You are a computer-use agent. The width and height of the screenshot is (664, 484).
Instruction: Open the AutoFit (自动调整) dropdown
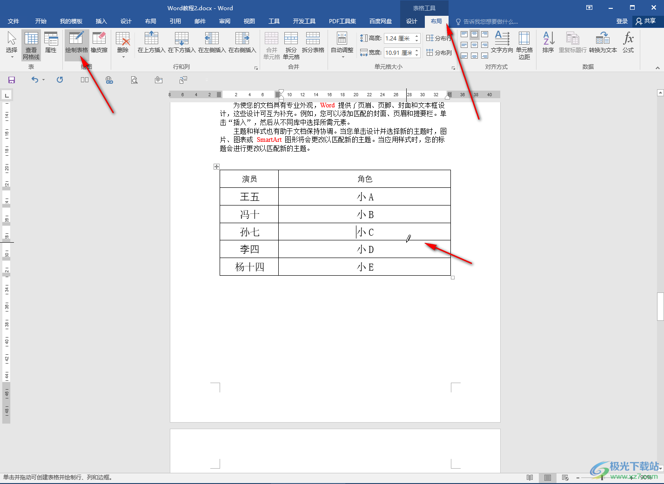342,45
